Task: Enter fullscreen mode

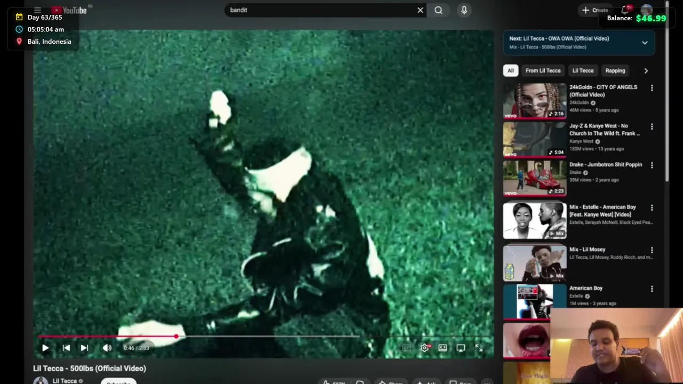Action: 479,348
